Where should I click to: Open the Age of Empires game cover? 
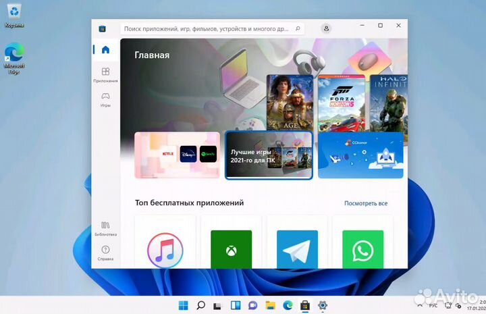click(290, 102)
